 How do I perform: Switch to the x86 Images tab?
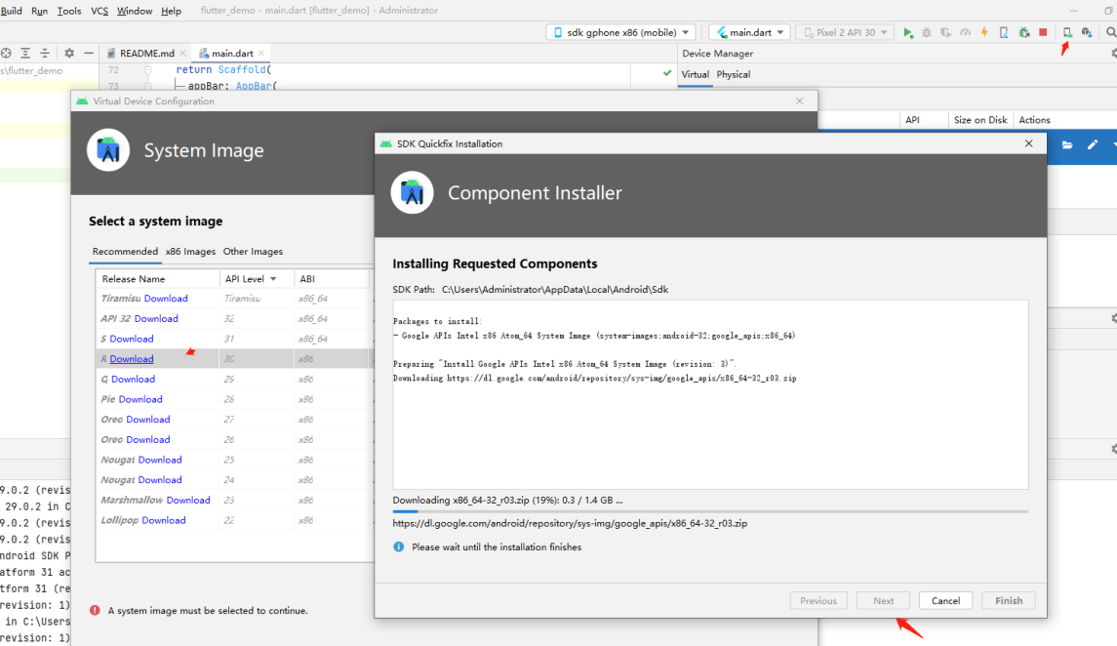tap(190, 252)
